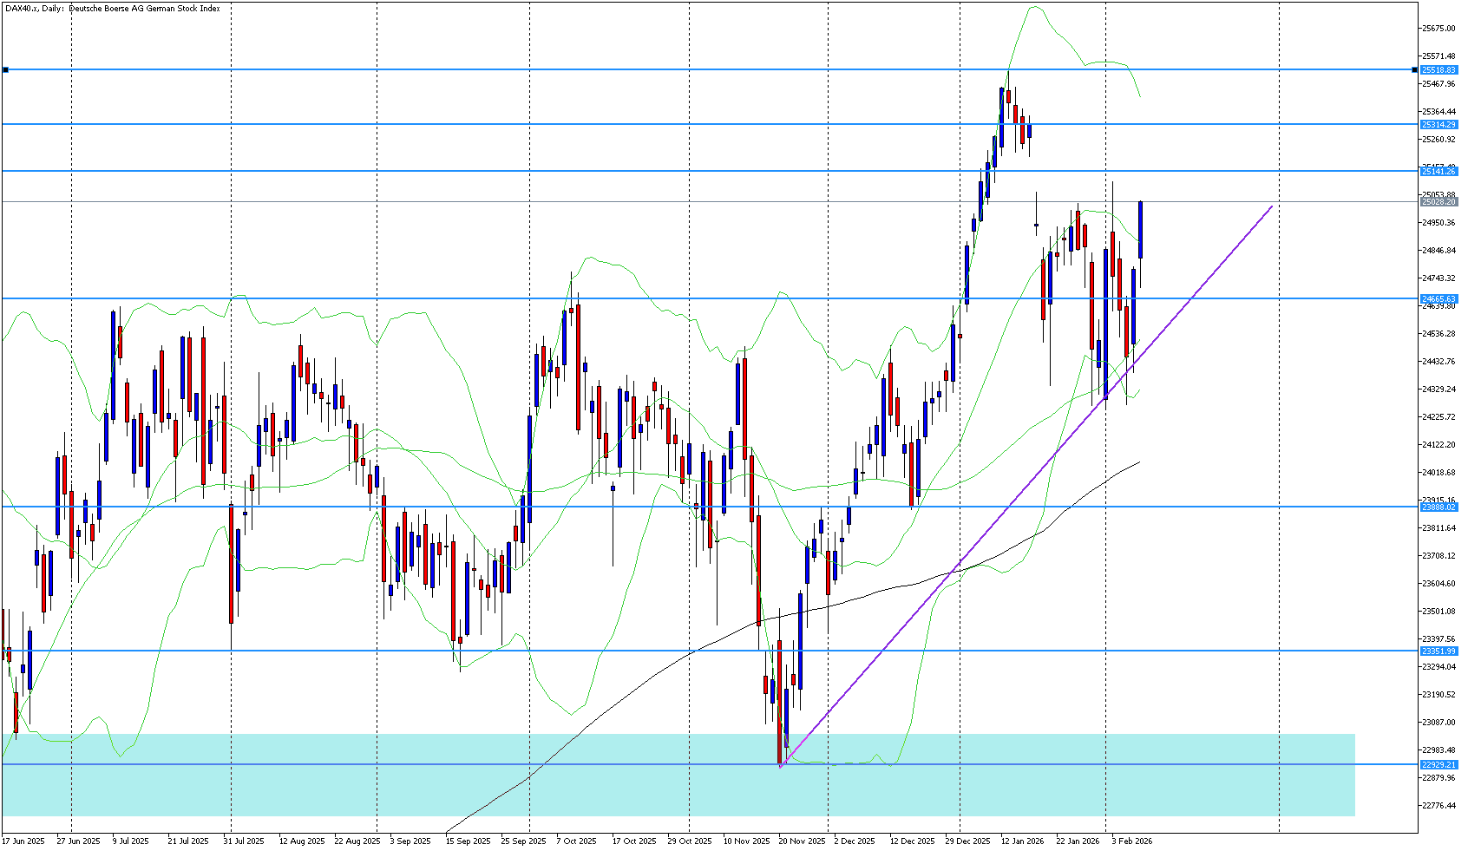
Task: Click the 15 Sep 2025 date label
Action: [x=469, y=841]
